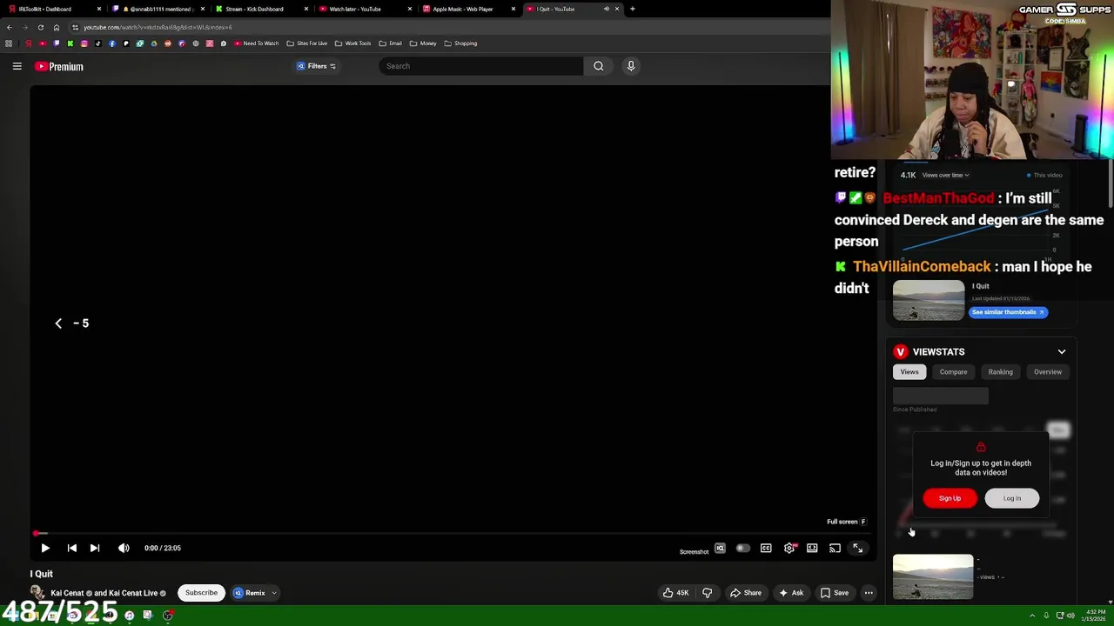Click the Remix button
The width and height of the screenshot is (1114, 626).
[x=249, y=593]
